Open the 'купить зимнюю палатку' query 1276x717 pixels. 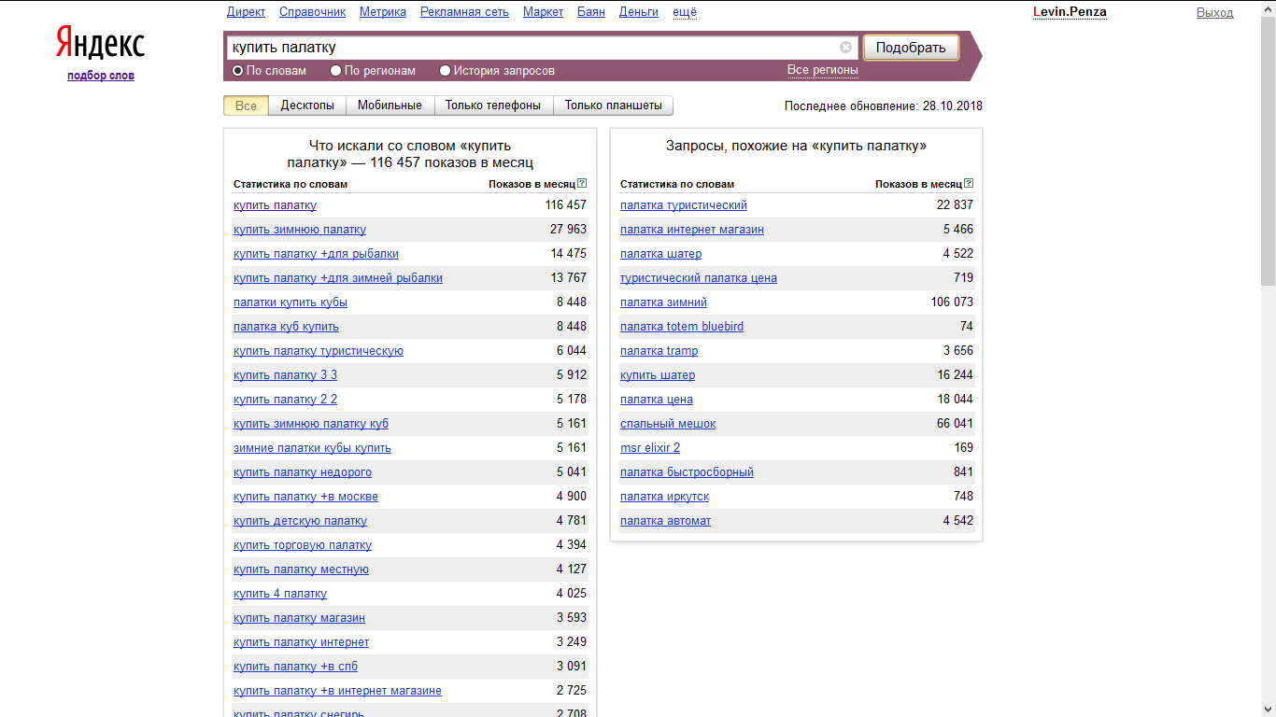point(300,230)
